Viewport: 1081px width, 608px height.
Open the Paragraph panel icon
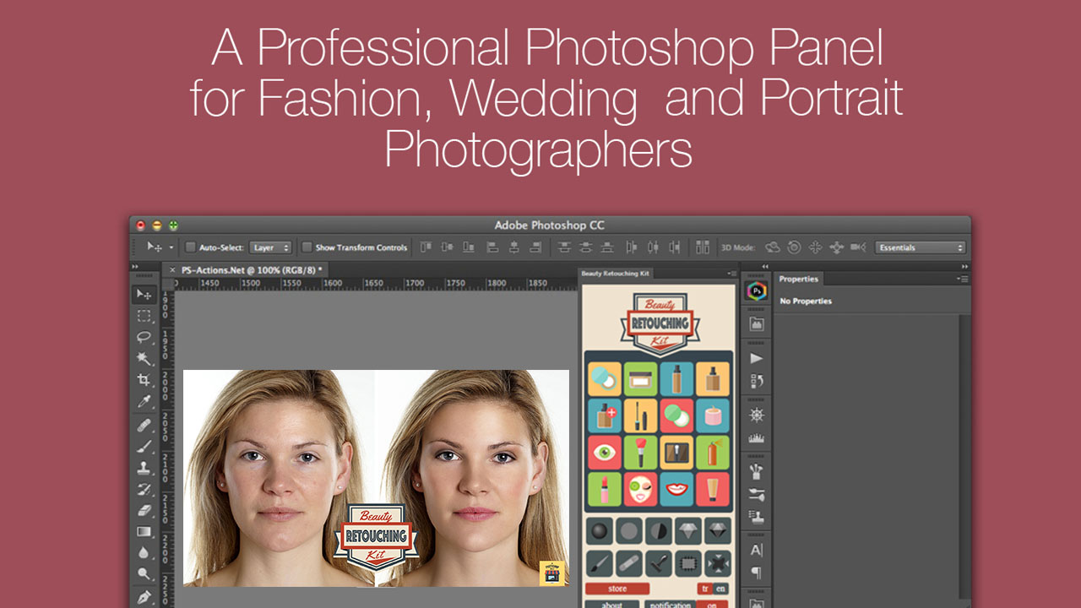click(757, 573)
